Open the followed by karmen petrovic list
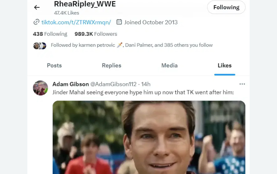 (x=132, y=45)
